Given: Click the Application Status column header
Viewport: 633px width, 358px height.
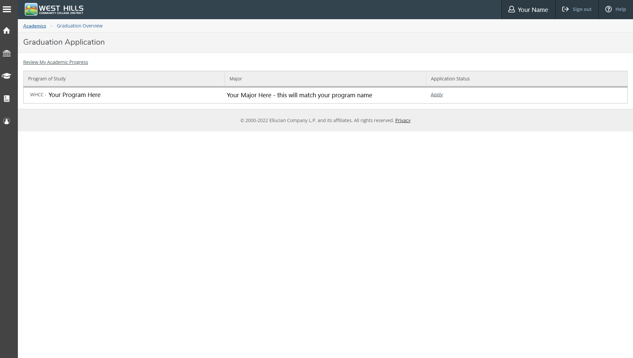Looking at the screenshot, I should (527, 79).
